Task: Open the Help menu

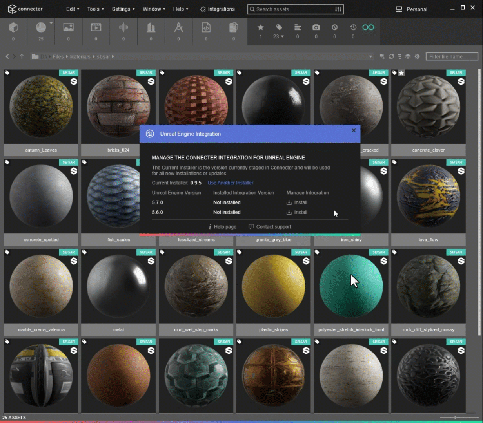Action: tap(180, 9)
